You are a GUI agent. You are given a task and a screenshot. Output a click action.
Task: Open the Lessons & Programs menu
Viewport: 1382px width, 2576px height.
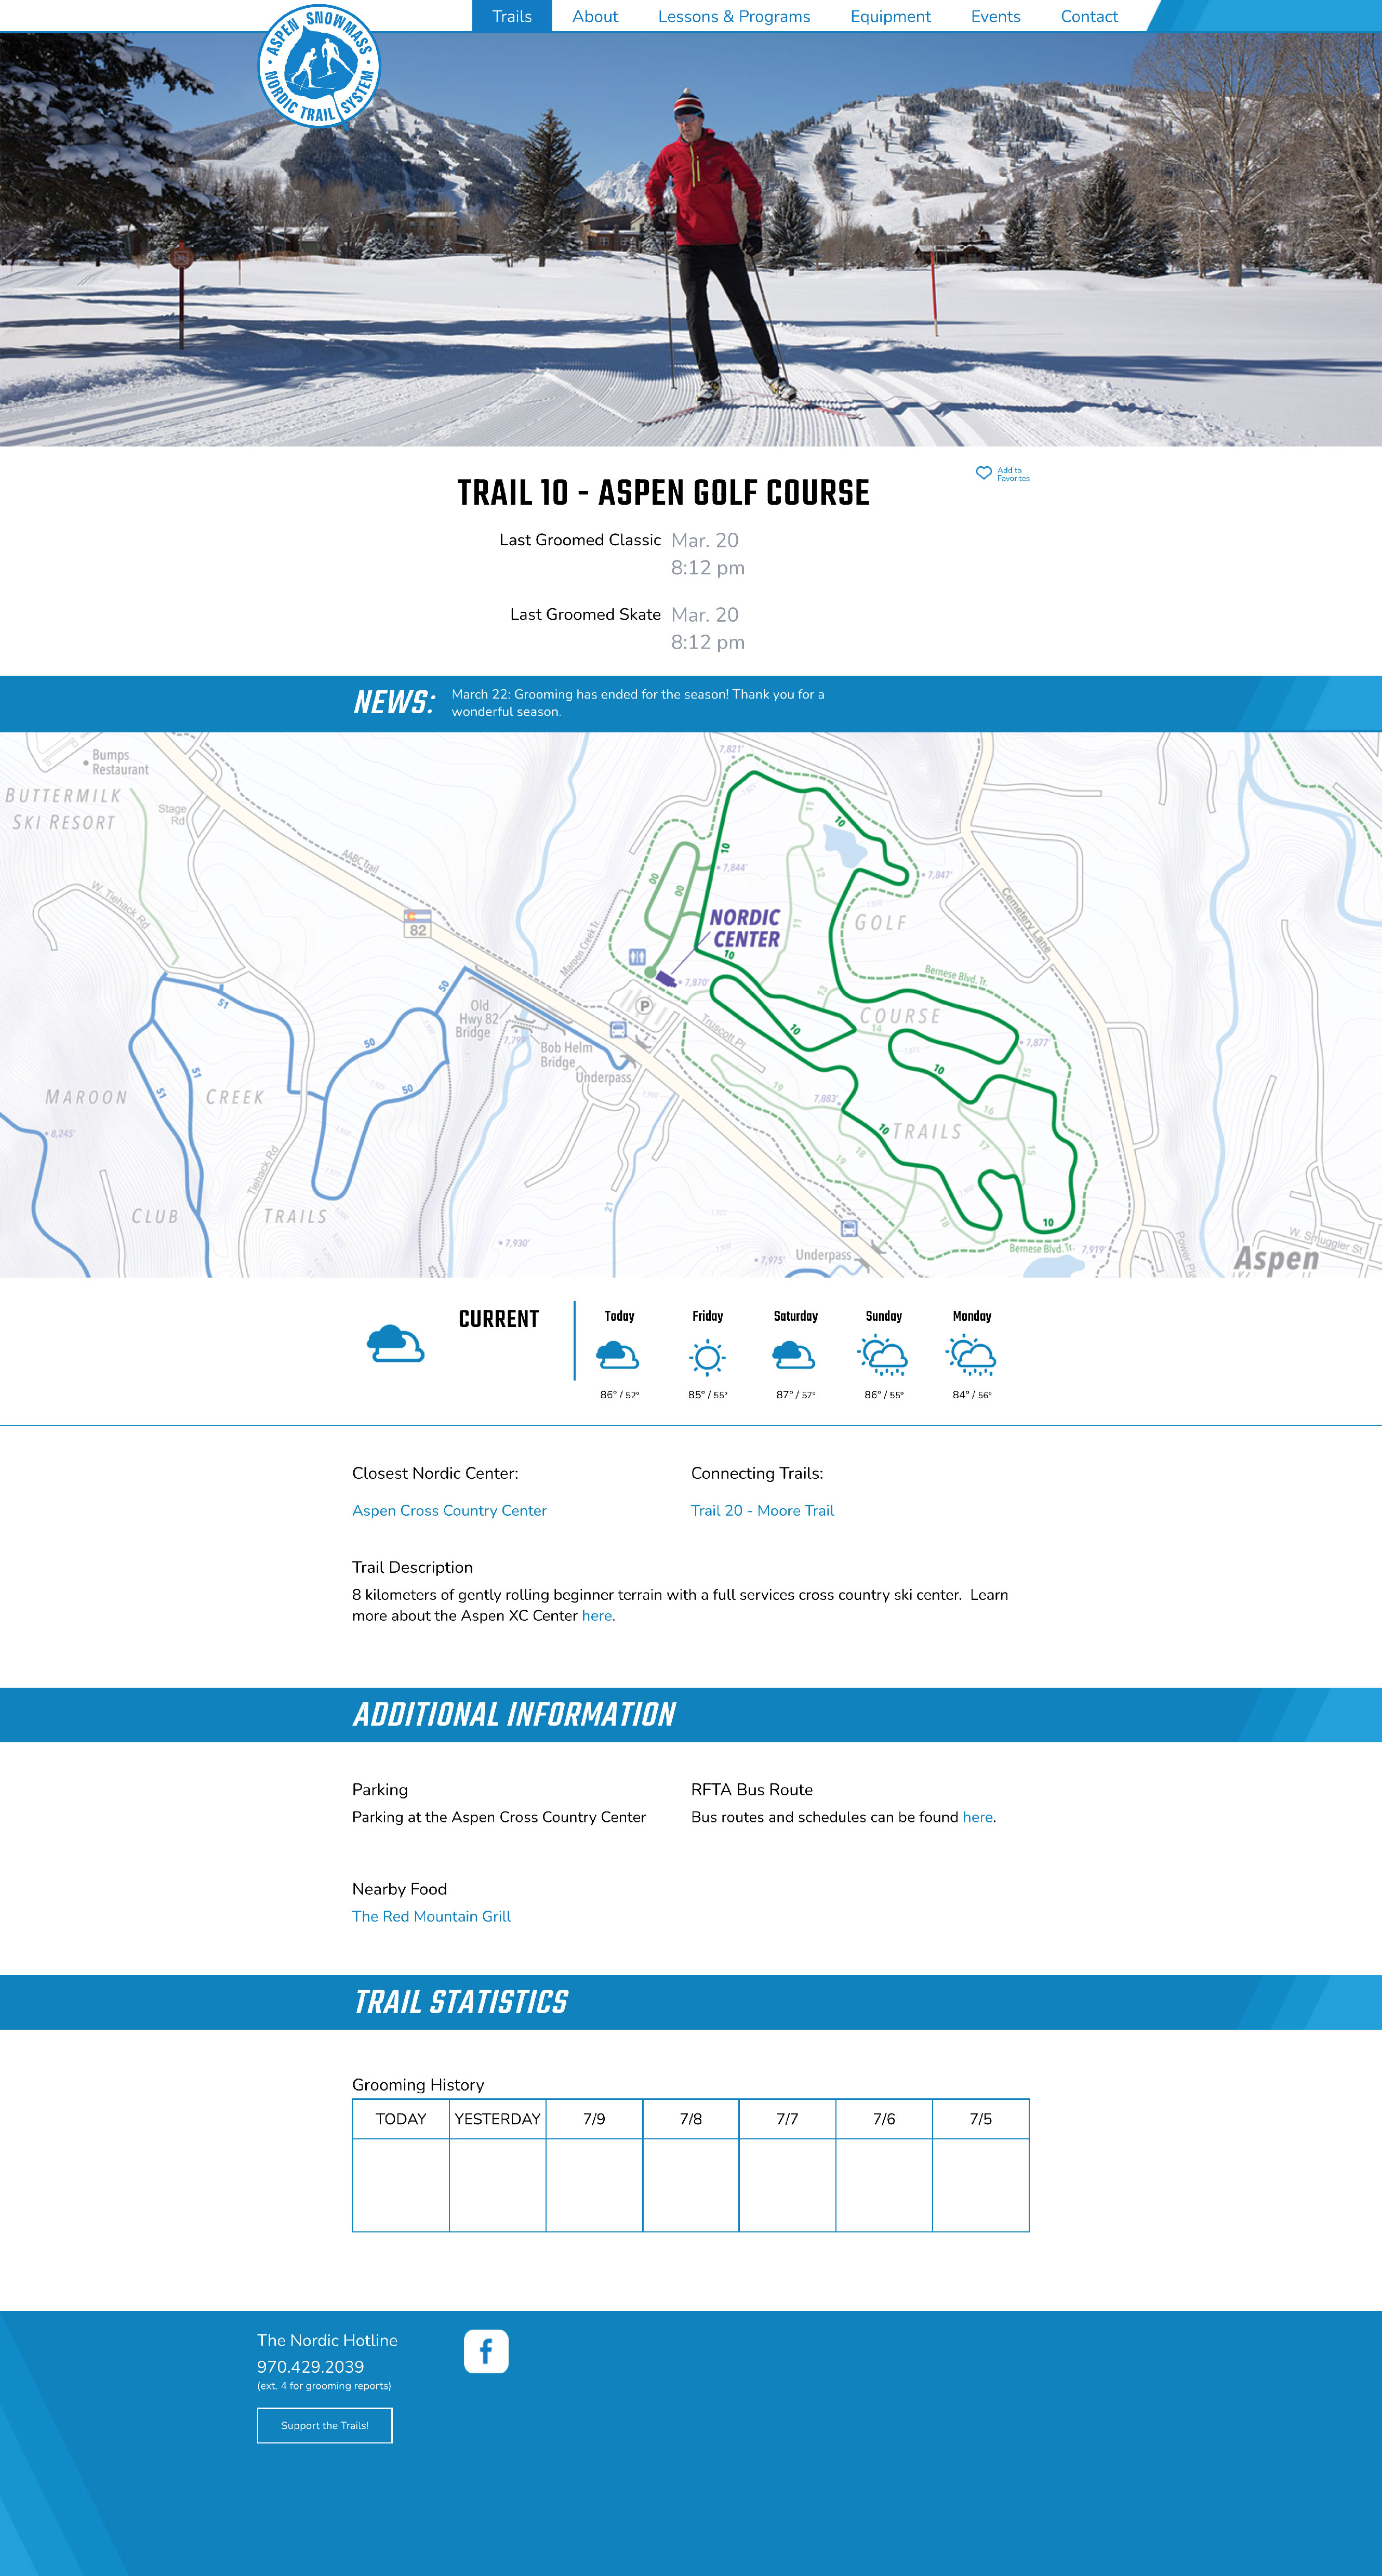click(x=734, y=16)
